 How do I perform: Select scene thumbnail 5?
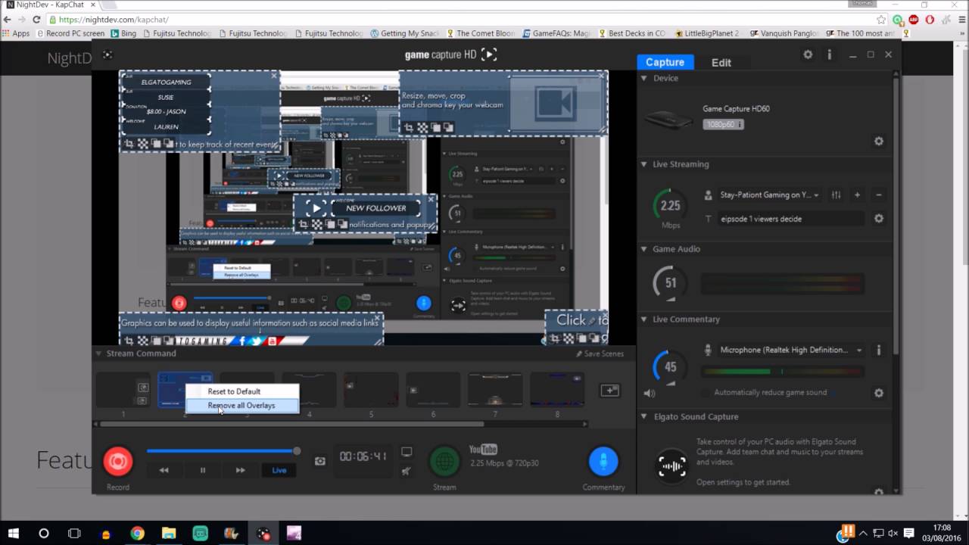[371, 391]
